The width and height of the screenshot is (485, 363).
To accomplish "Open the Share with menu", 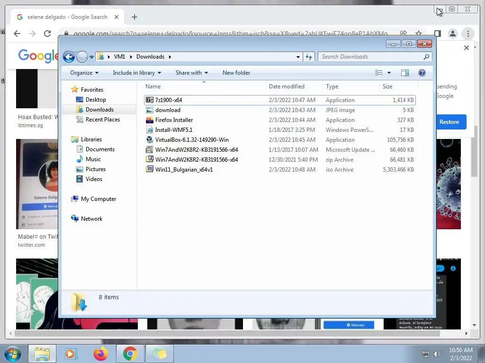I will click(x=191, y=73).
